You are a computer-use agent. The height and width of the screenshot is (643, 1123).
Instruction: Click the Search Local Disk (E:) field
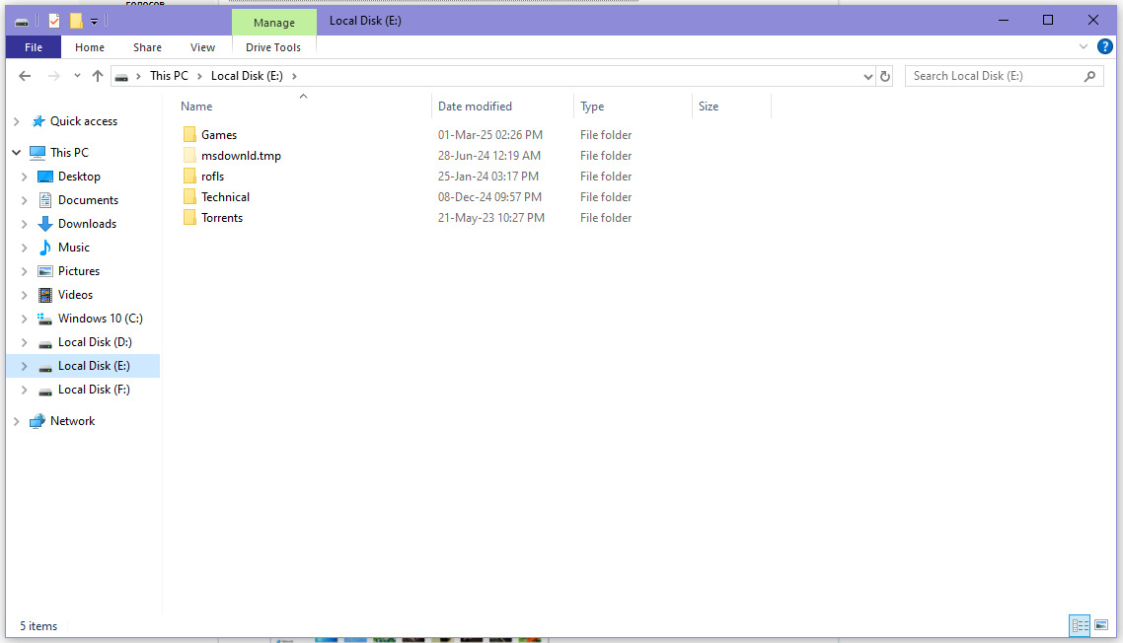[x=995, y=76]
